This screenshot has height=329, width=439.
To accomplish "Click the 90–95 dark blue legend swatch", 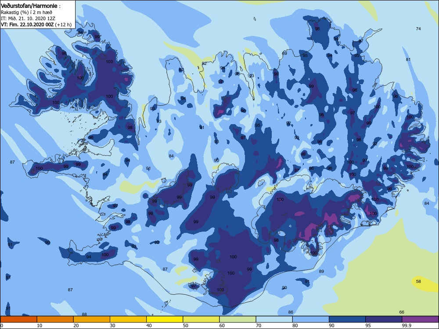I will 347,319.
